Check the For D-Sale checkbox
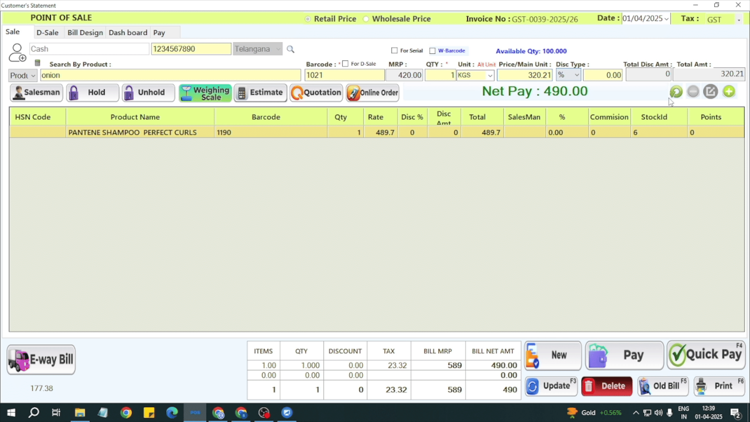The height and width of the screenshot is (422, 750). pyautogui.click(x=345, y=64)
